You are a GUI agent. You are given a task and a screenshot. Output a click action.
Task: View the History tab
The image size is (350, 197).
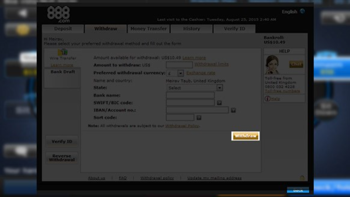pos(192,29)
